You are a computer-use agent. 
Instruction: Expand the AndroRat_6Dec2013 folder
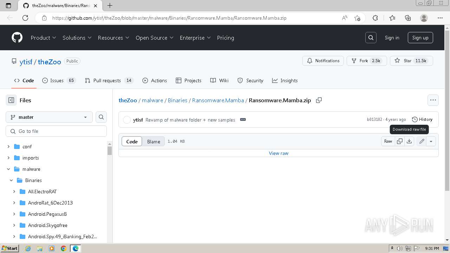14,203
